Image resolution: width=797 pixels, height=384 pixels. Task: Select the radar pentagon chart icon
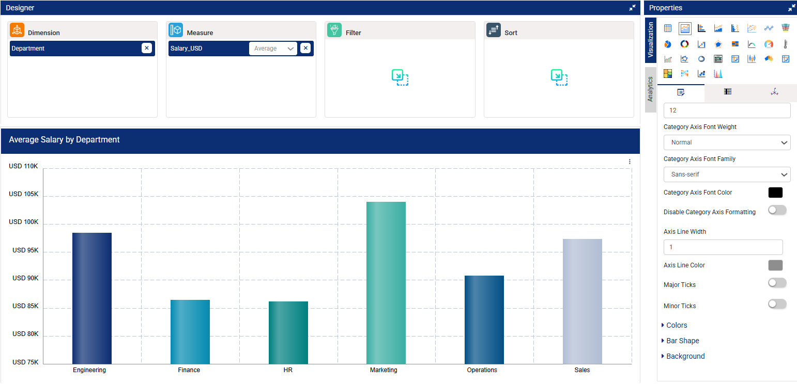coord(718,44)
